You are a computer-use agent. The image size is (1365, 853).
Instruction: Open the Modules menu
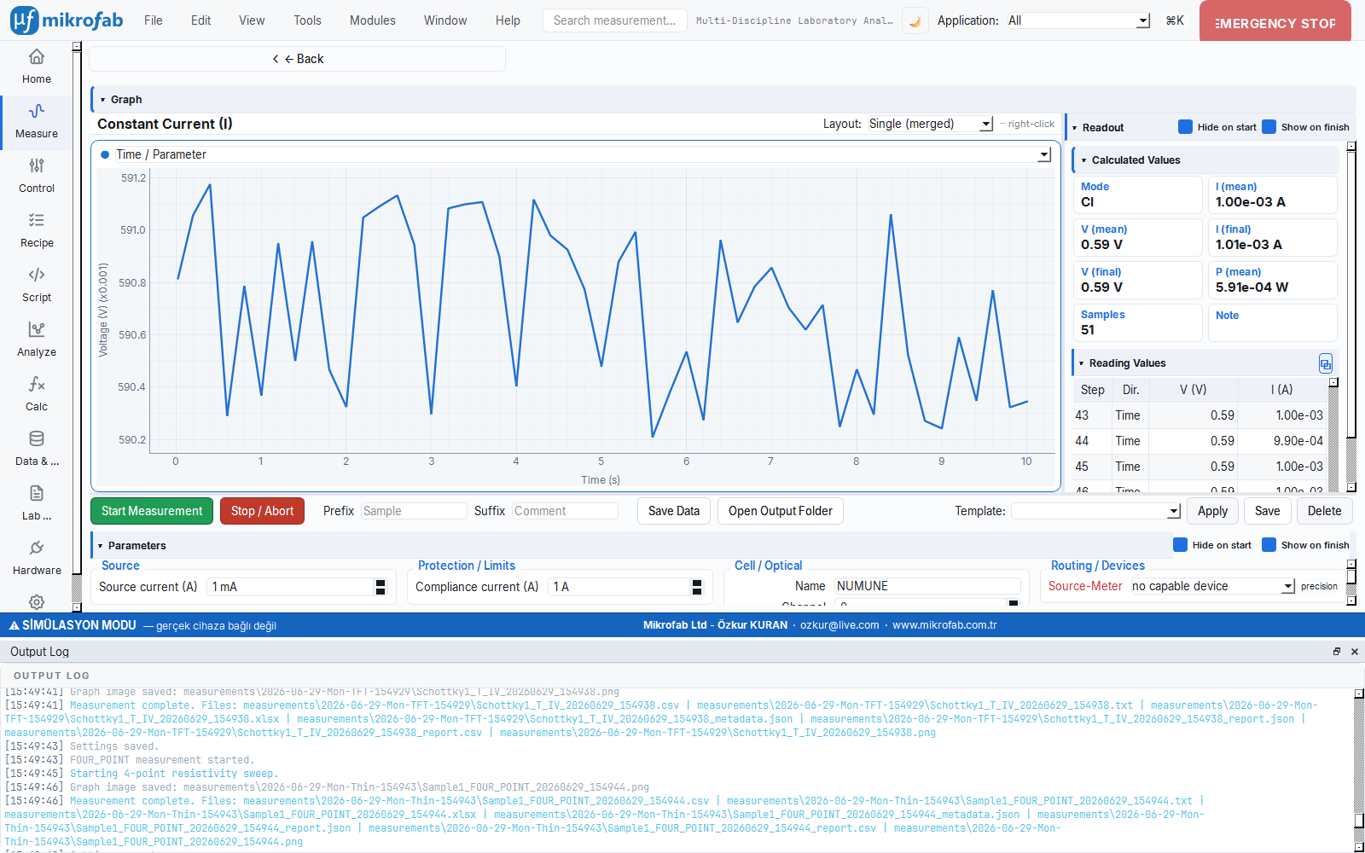373,20
